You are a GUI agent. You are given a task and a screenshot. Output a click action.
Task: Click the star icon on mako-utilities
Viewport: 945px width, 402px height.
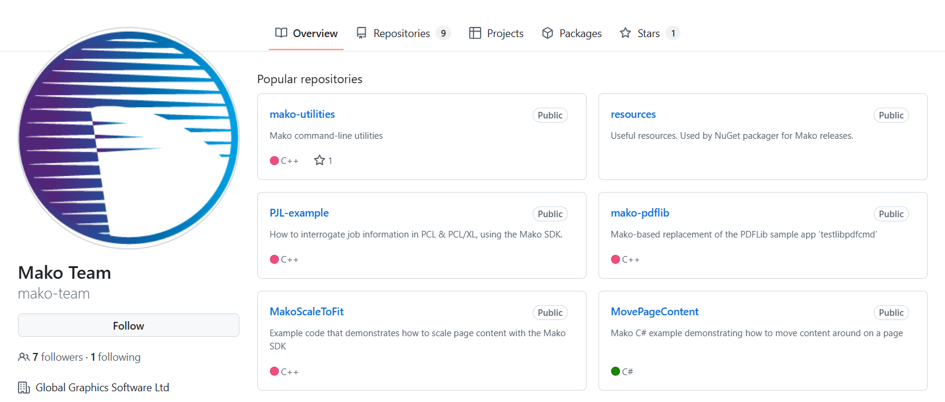(x=320, y=160)
